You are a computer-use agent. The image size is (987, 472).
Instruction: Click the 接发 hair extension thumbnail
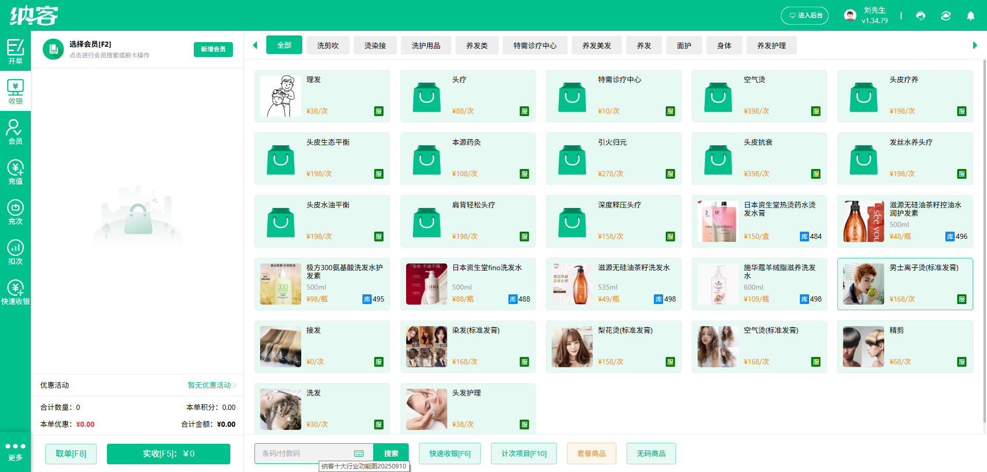pyautogui.click(x=281, y=347)
